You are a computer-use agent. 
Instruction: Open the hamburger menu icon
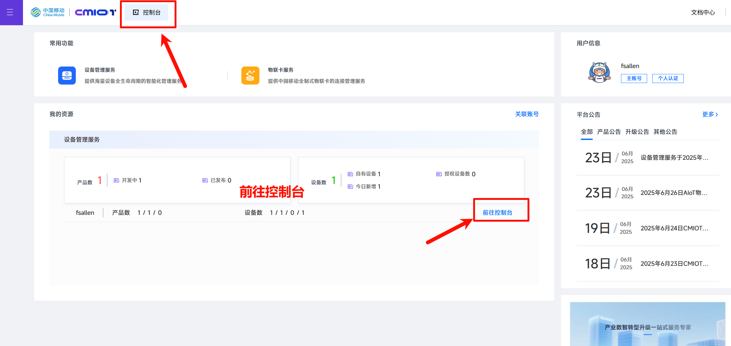[10, 12]
